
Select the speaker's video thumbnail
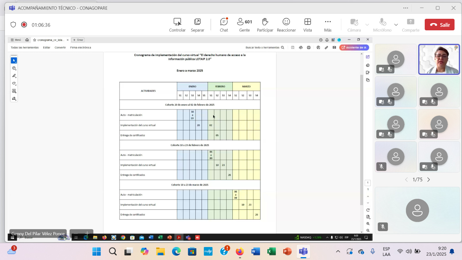point(439,59)
